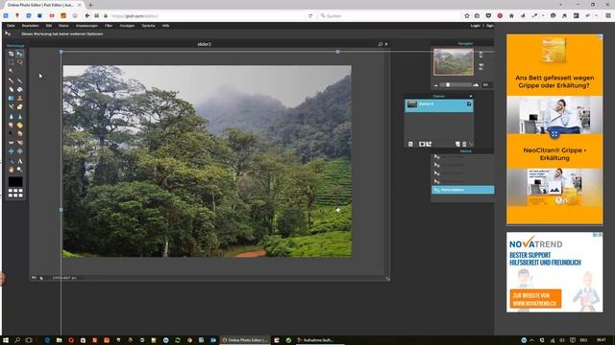The width and height of the screenshot is (615, 345).
Task: Open the Hilfe menu
Action: (x=165, y=26)
